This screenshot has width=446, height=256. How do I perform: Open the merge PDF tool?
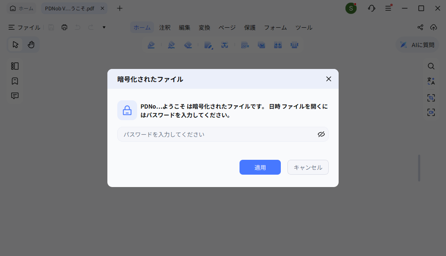pyautogui.click(x=278, y=45)
